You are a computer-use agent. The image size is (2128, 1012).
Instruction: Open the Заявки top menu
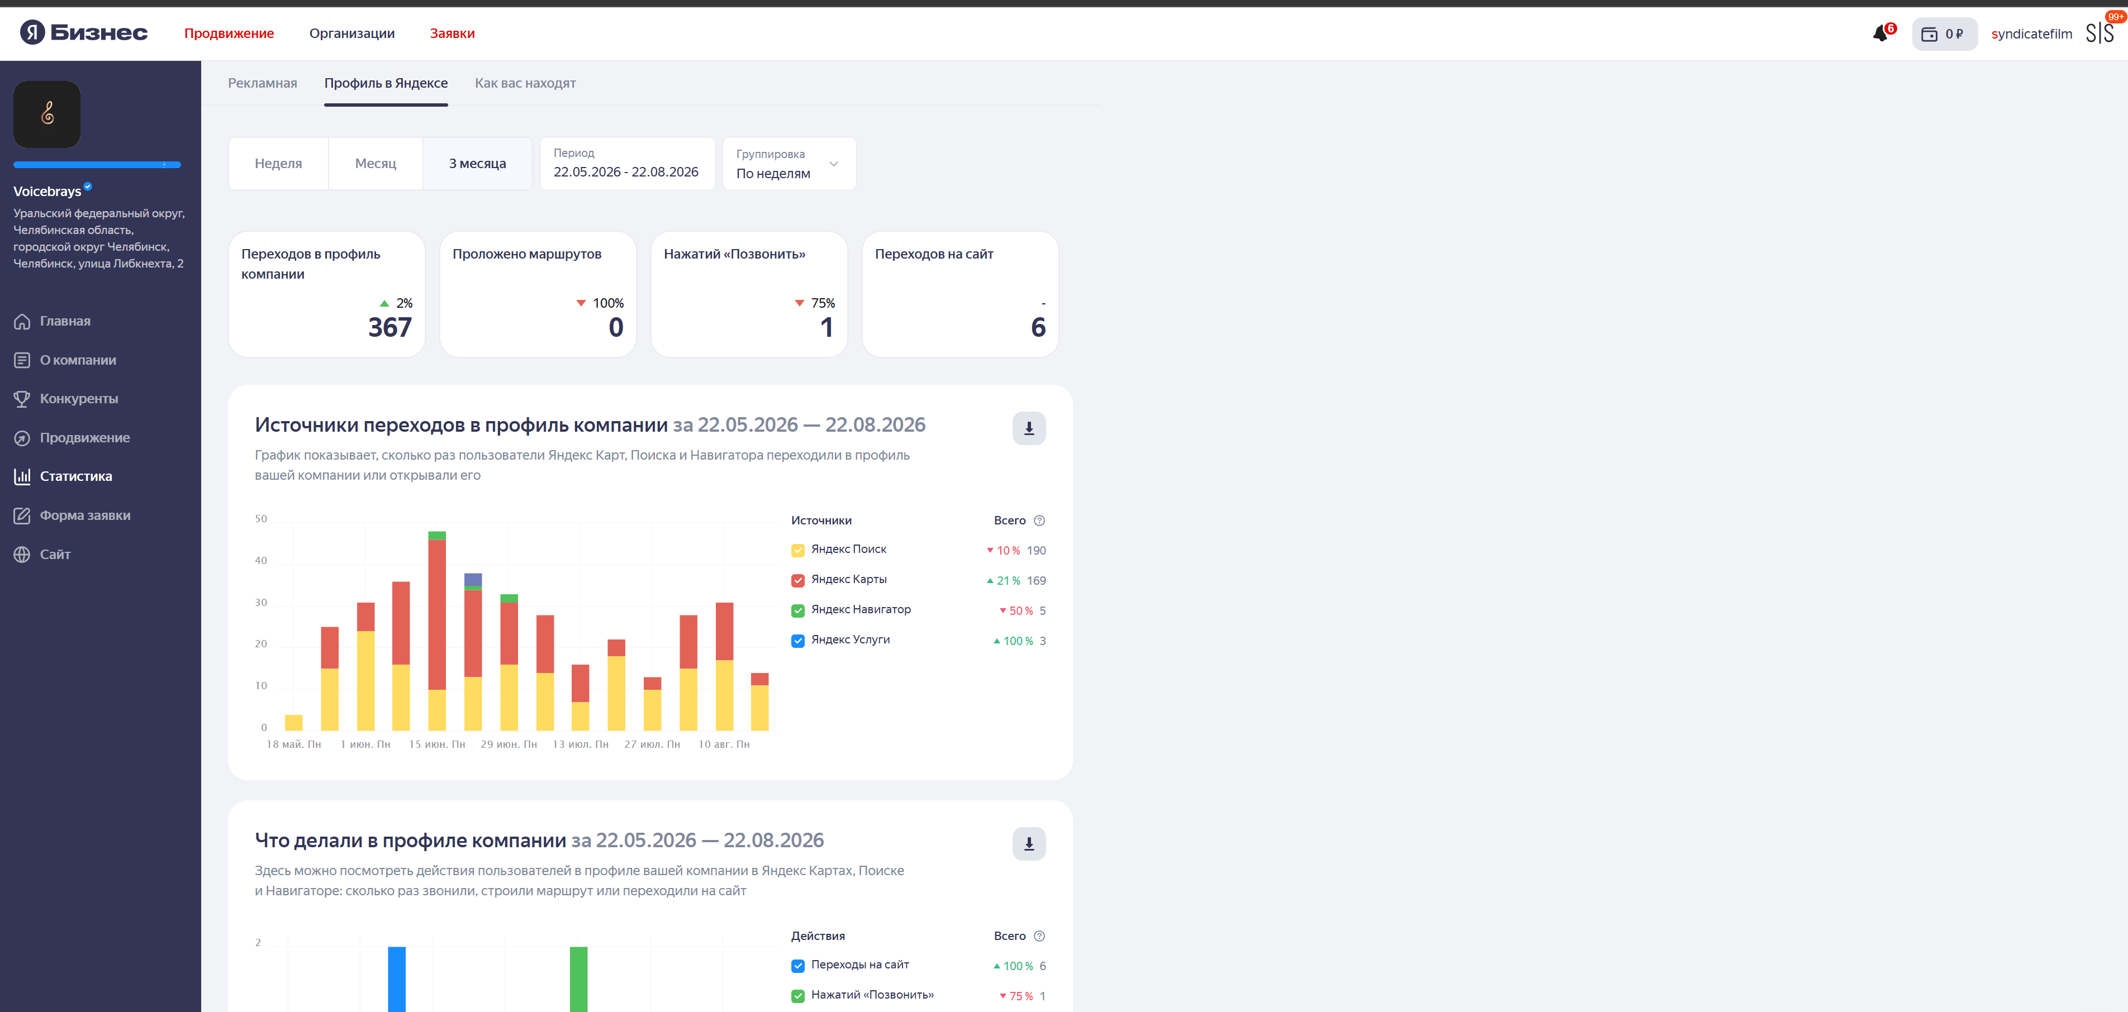(452, 33)
